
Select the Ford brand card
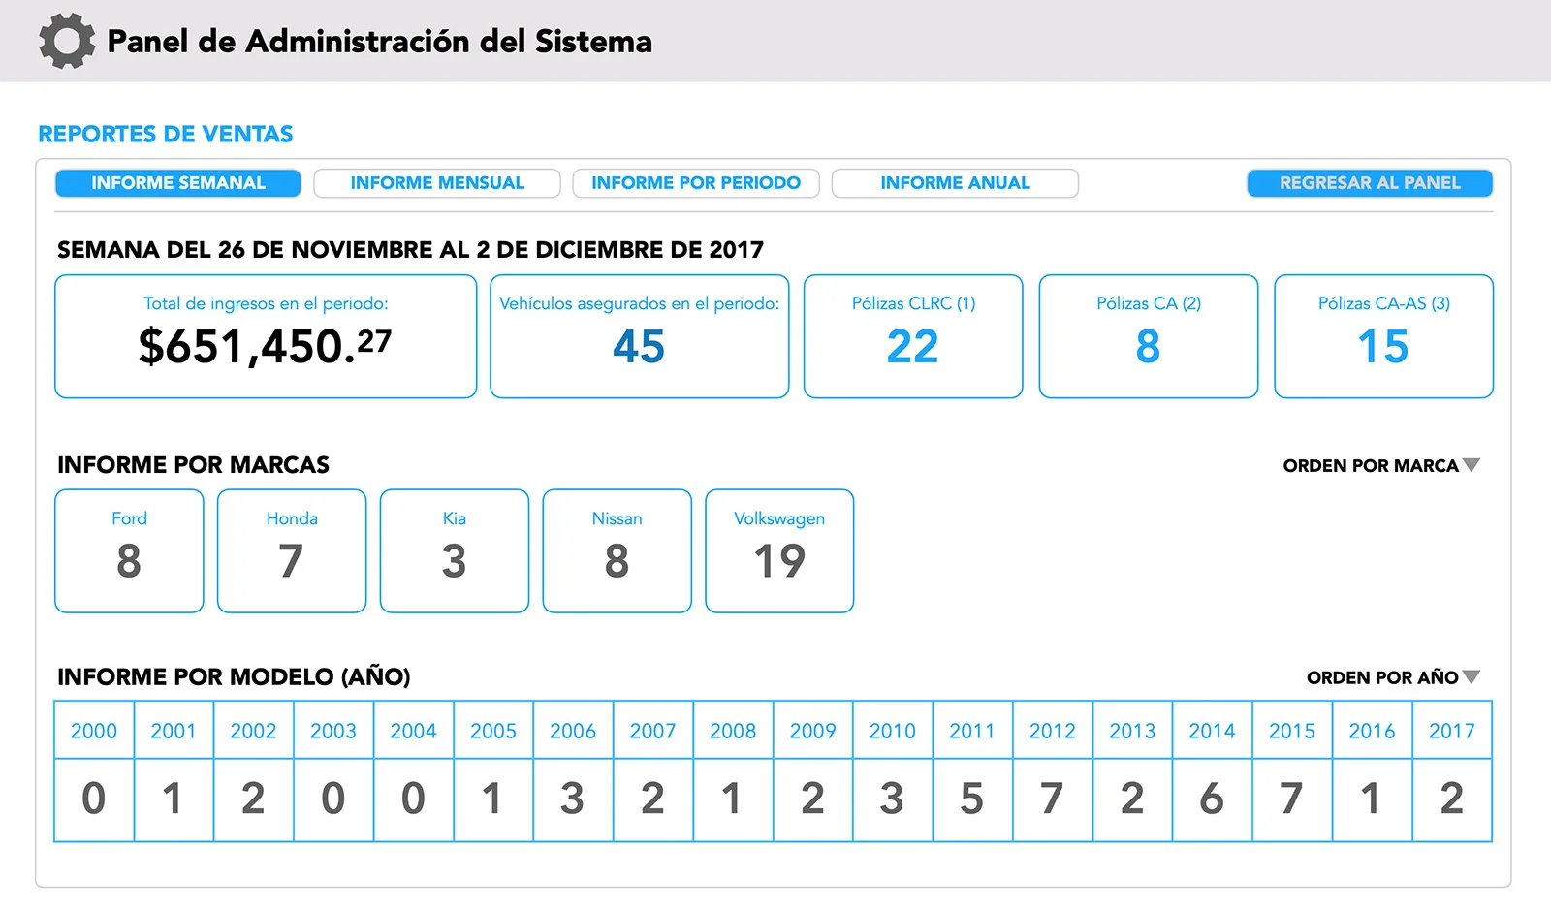129,550
